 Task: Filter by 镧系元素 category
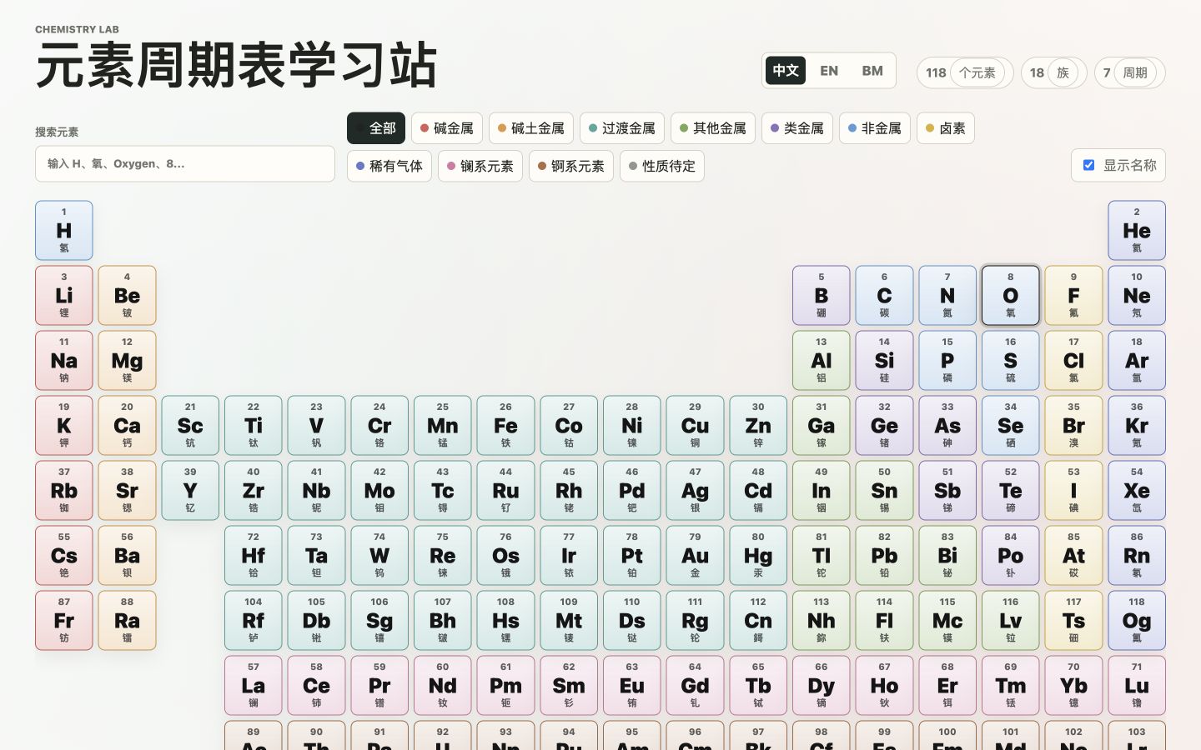480,166
